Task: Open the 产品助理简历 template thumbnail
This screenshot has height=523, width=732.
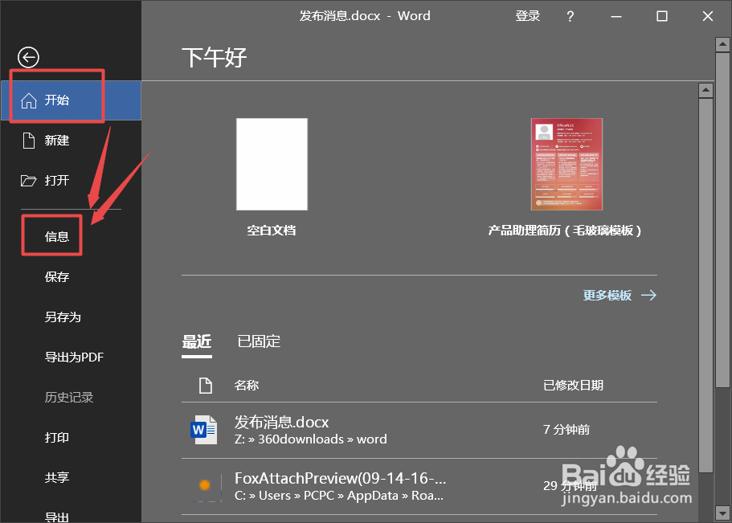Action: (x=566, y=164)
